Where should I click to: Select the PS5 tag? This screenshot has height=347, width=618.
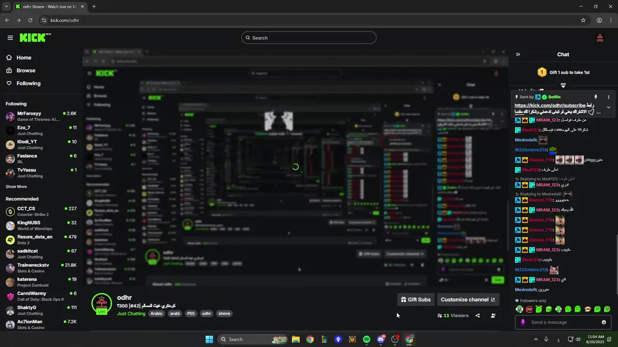pos(191,314)
